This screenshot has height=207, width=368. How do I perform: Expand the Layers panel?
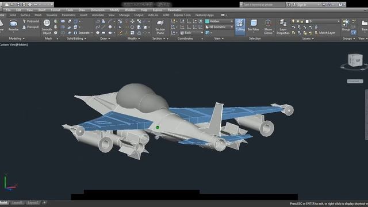coord(308,39)
